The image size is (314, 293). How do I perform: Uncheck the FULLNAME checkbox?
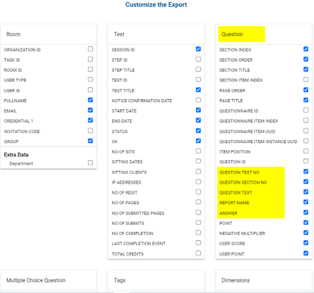[90, 100]
